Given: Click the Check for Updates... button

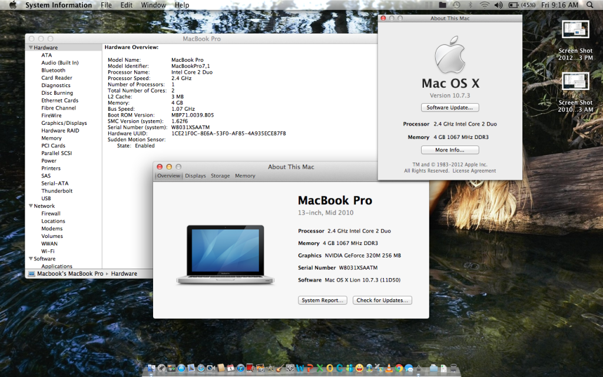Looking at the screenshot, I should (382, 300).
